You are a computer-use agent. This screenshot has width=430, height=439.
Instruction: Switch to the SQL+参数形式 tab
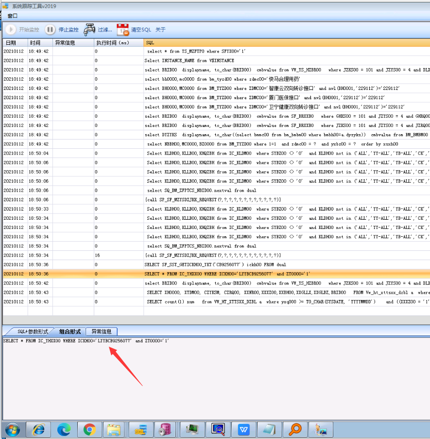click(x=33, y=332)
